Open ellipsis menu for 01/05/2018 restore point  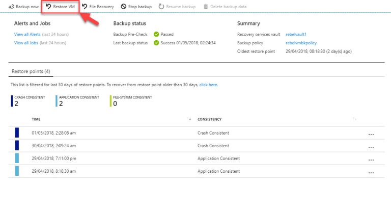tap(371, 134)
